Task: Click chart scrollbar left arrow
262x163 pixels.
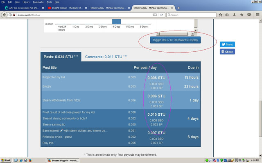Action: [x=158, y=34]
